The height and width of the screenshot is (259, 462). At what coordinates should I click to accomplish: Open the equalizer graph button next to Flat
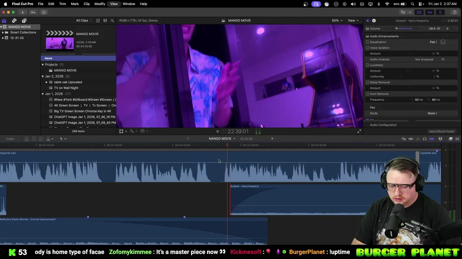[x=443, y=42]
